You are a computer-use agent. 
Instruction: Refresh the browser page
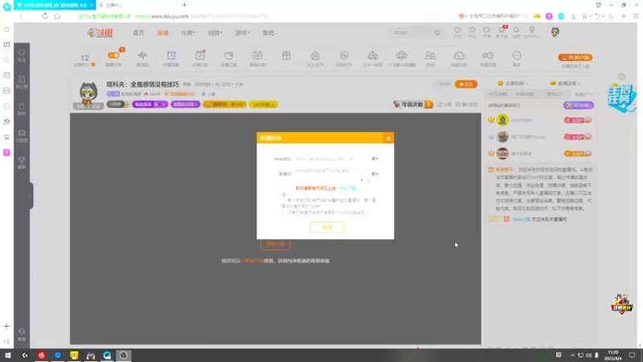(x=45, y=16)
